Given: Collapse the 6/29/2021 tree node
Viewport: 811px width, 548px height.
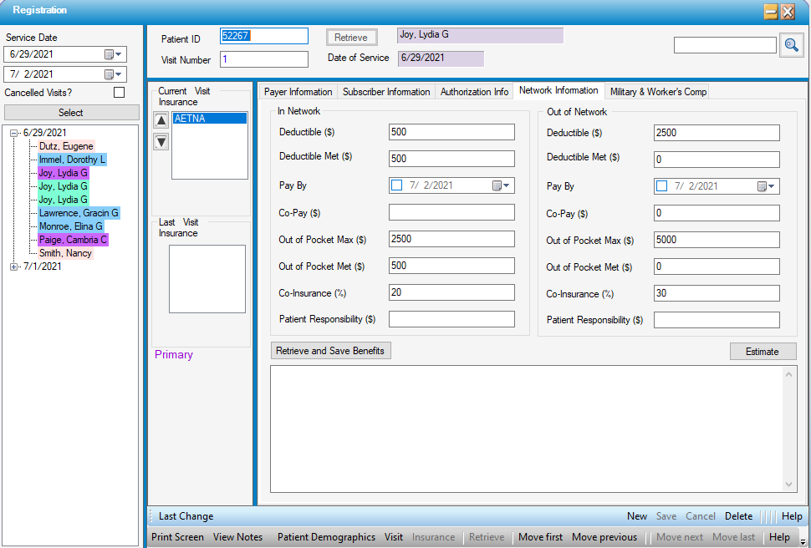Looking at the screenshot, I should [14, 133].
